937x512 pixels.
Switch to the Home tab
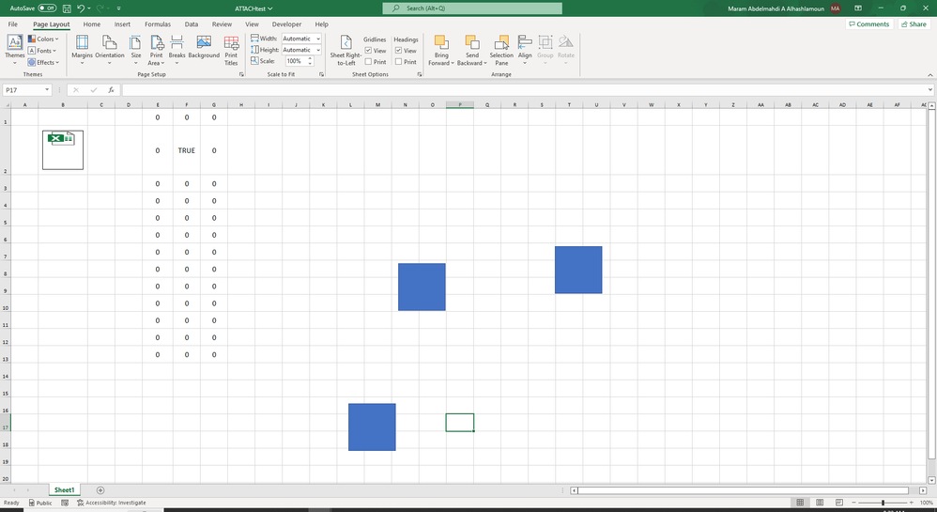click(91, 24)
